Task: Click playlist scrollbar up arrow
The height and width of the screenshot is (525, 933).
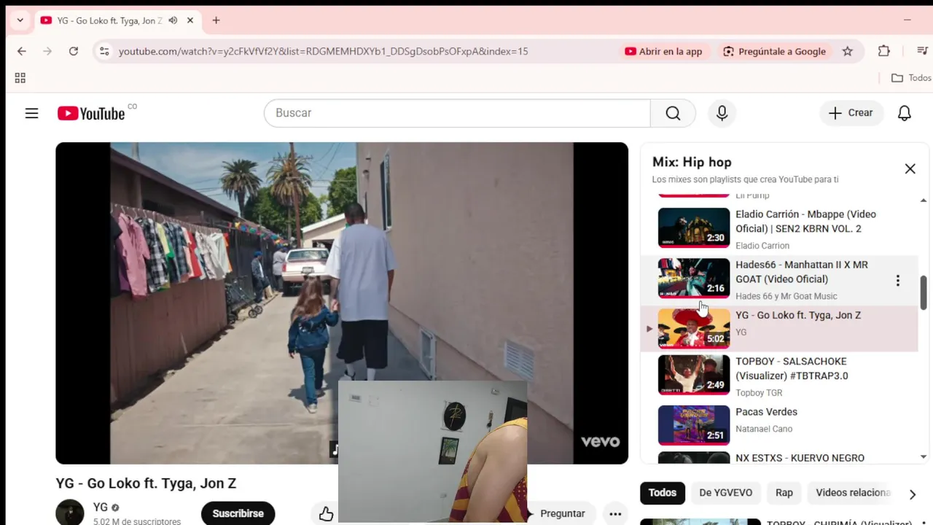Action: coord(924,200)
